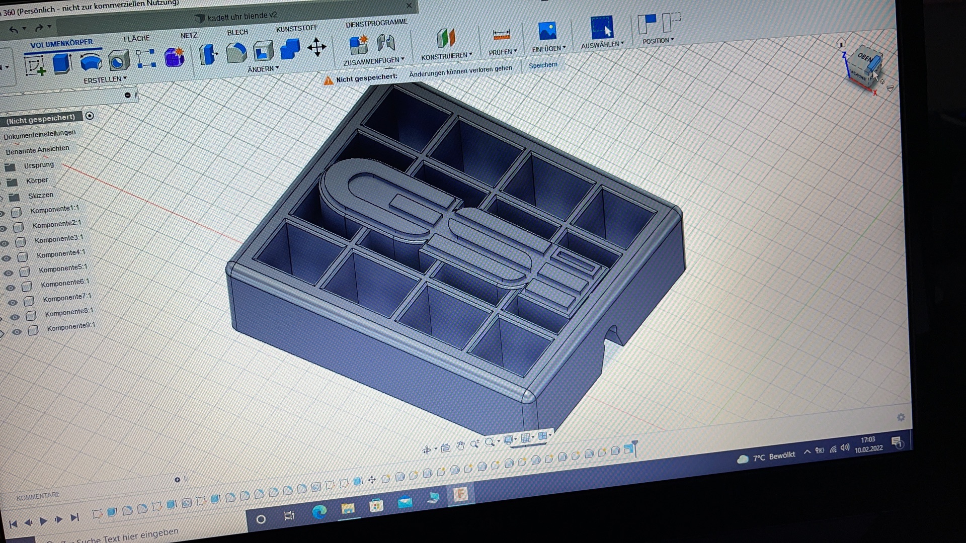Select the Extrude tool icon

(62, 64)
